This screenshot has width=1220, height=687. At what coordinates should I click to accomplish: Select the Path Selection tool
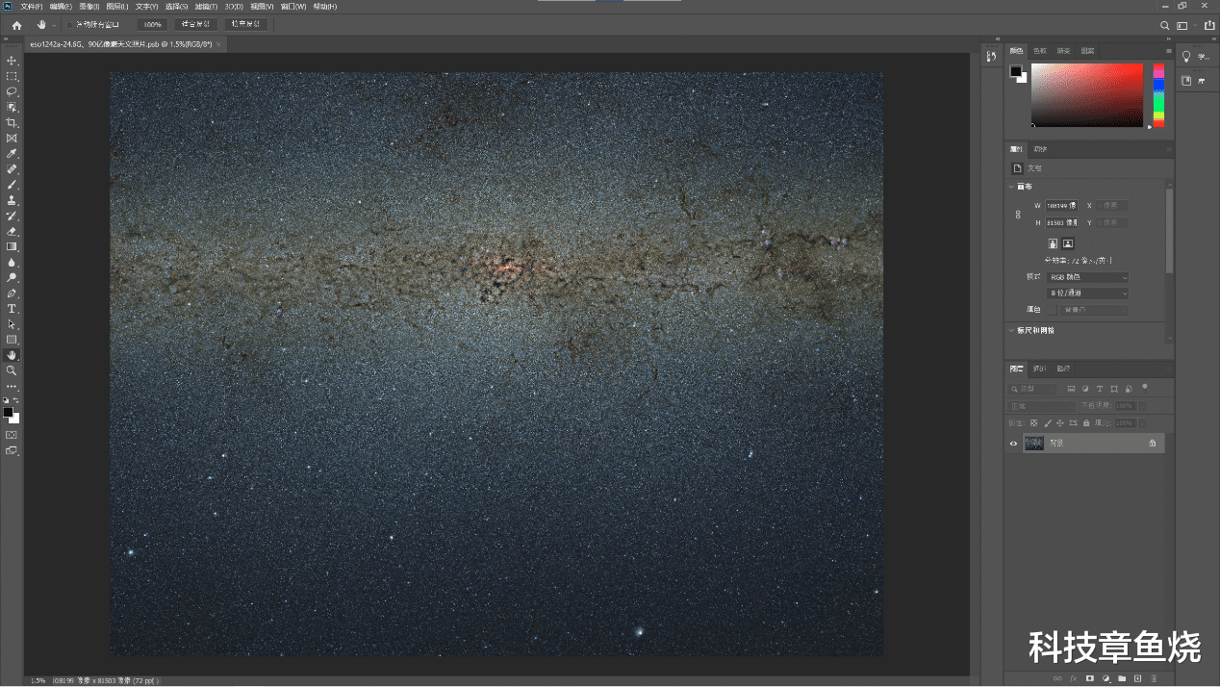[12, 324]
